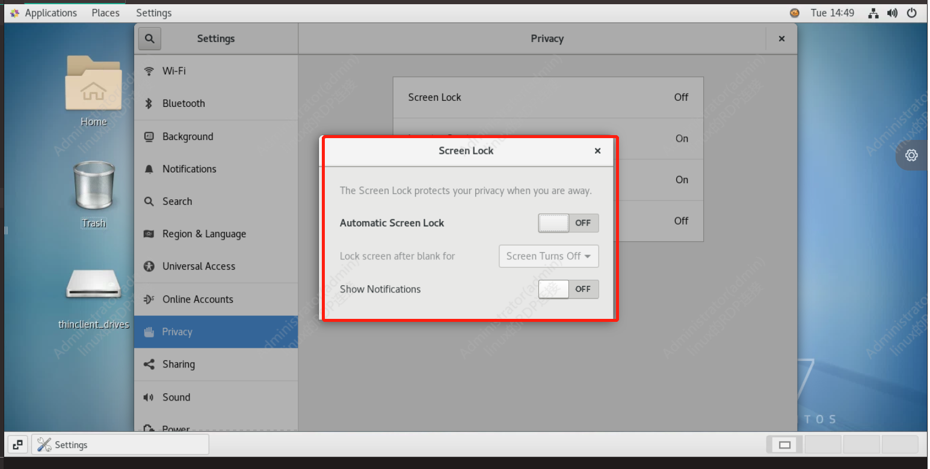Select the Wi-Fi settings icon
The width and height of the screenshot is (930, 469).
[x=149, y=70]
